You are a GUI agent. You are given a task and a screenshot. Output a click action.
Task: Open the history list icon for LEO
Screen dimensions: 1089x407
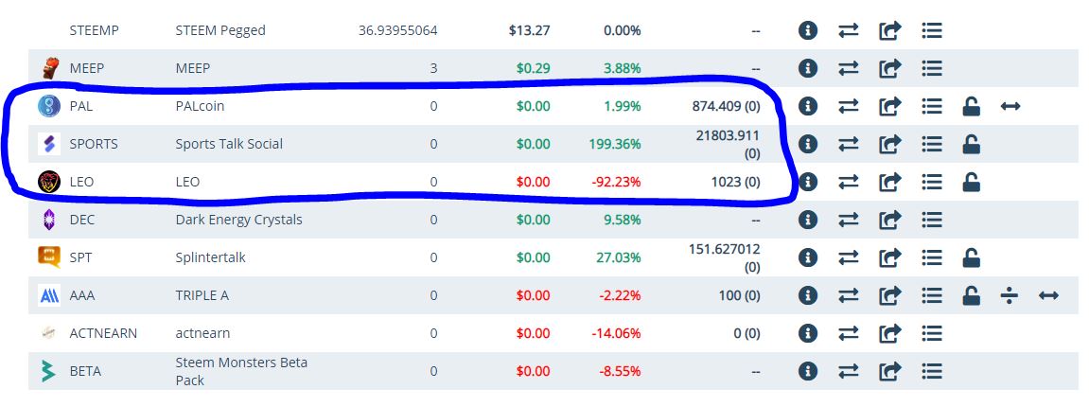click(x=931, y=182)
